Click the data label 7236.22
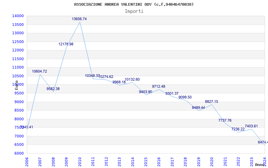Viewport: 268px width, 168px height. point(238,129)
